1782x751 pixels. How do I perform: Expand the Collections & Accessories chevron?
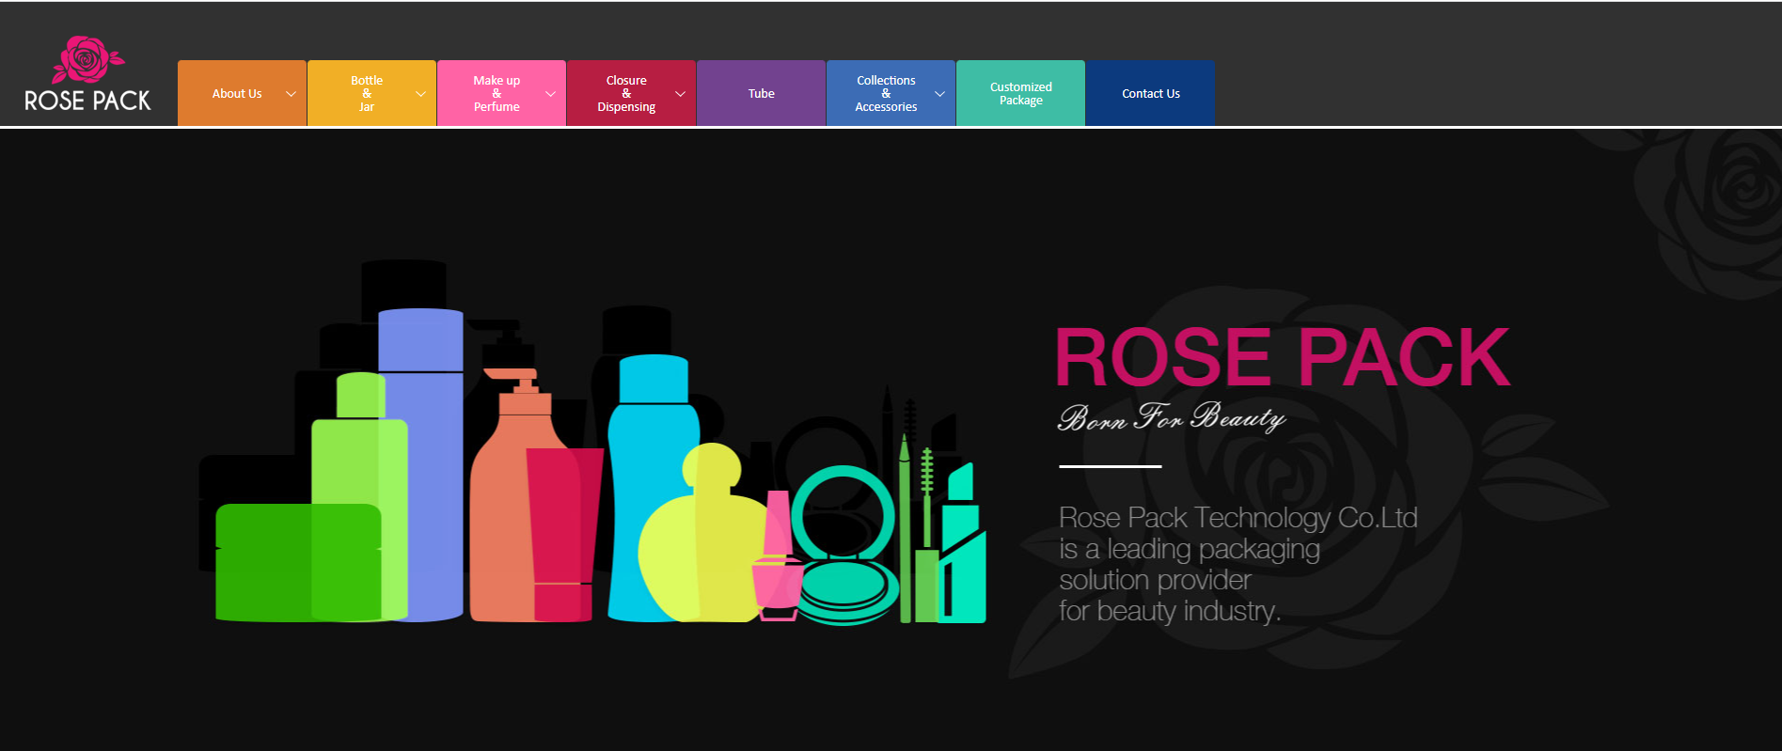click(x=939, y=94)
